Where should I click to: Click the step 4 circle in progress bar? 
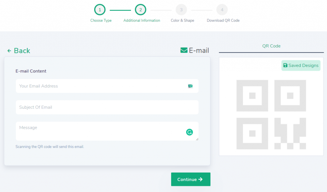[222, 10]
